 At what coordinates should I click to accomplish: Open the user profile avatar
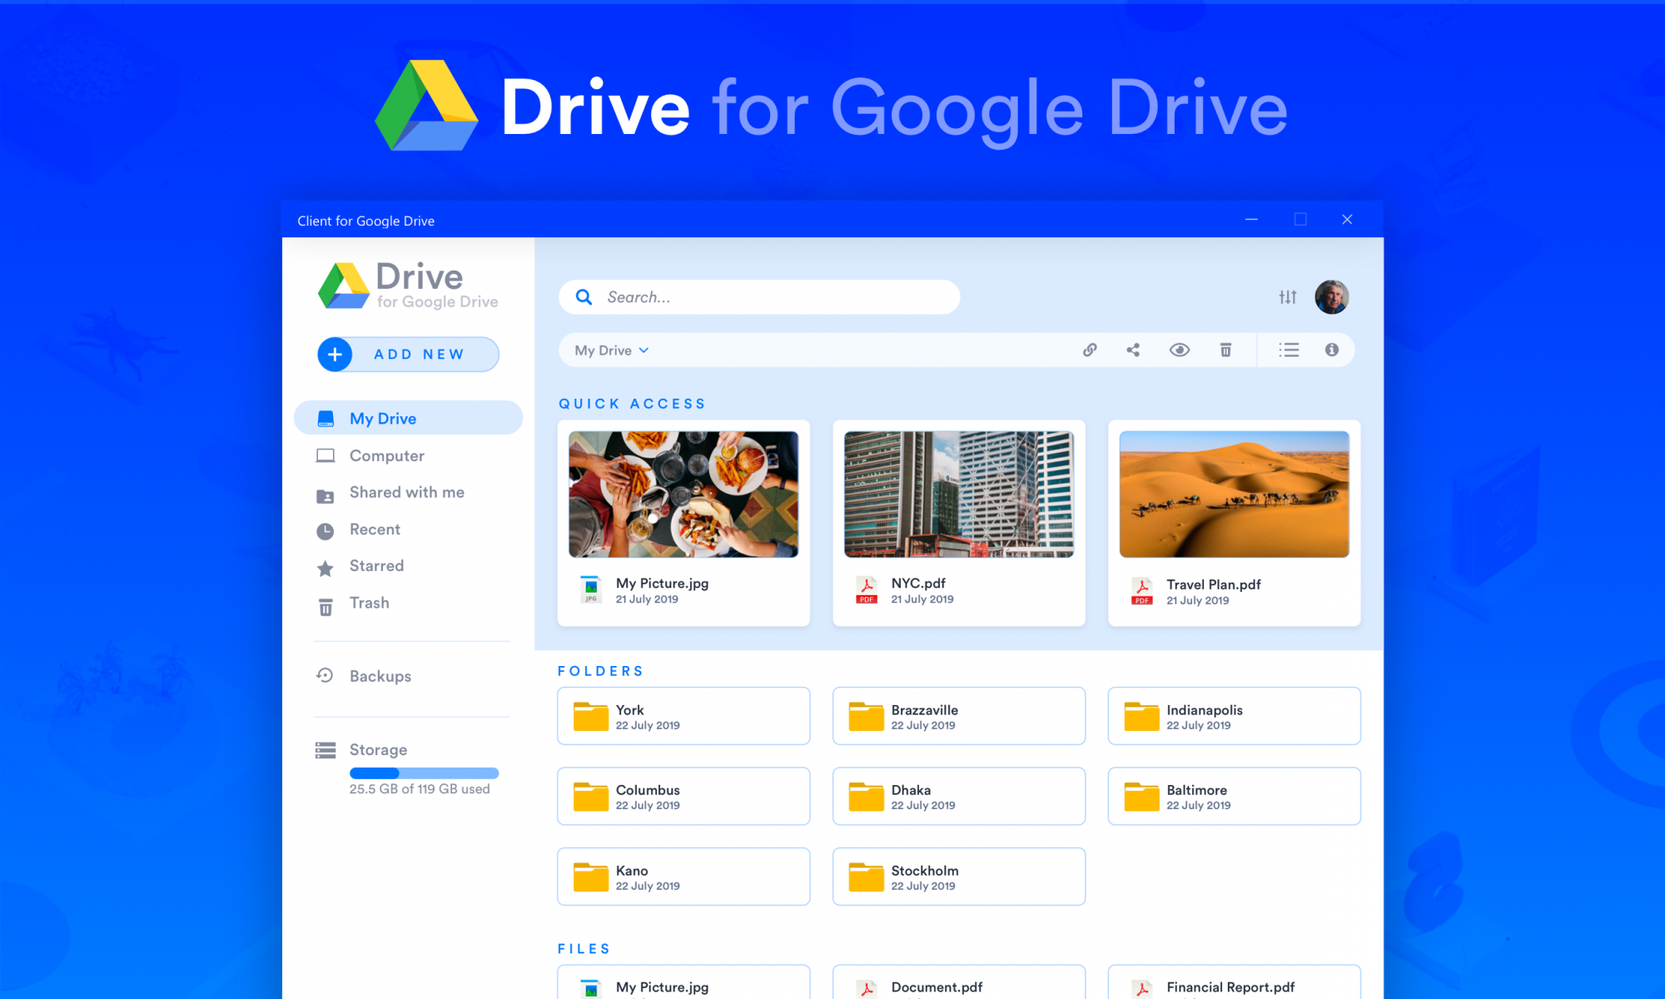1332,297
